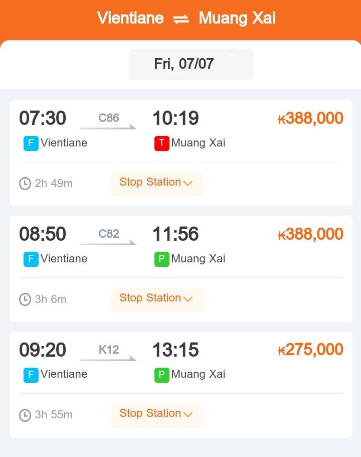Select the 275,000 kip fare for K12
The image size is (361, 457).
[310, 350]
